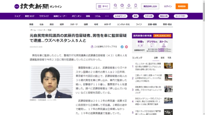Click 社会 in the breadcrumb
This screenshot has height=115, width=205.
[50, 30]
